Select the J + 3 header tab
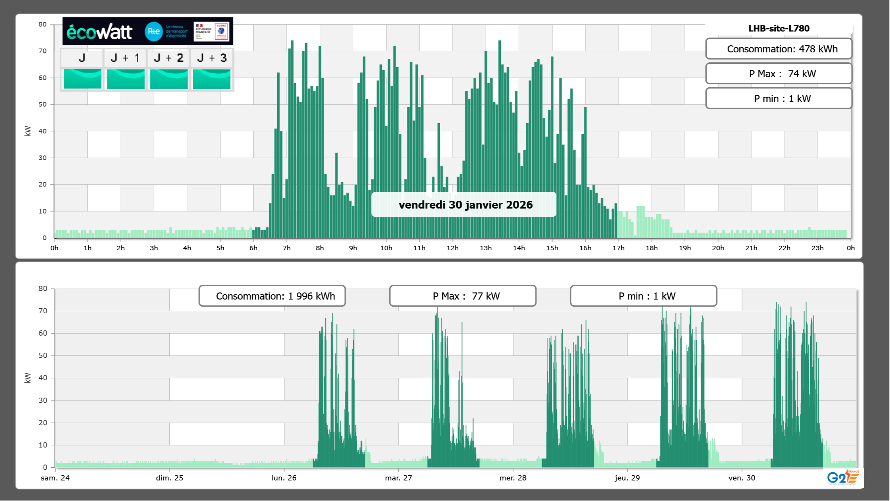This screenshot has height=501, width=890. point(212,58)
